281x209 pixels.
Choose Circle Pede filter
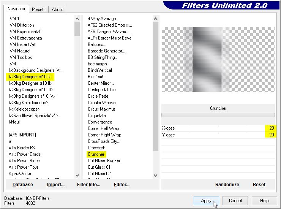tap(98, 96)
